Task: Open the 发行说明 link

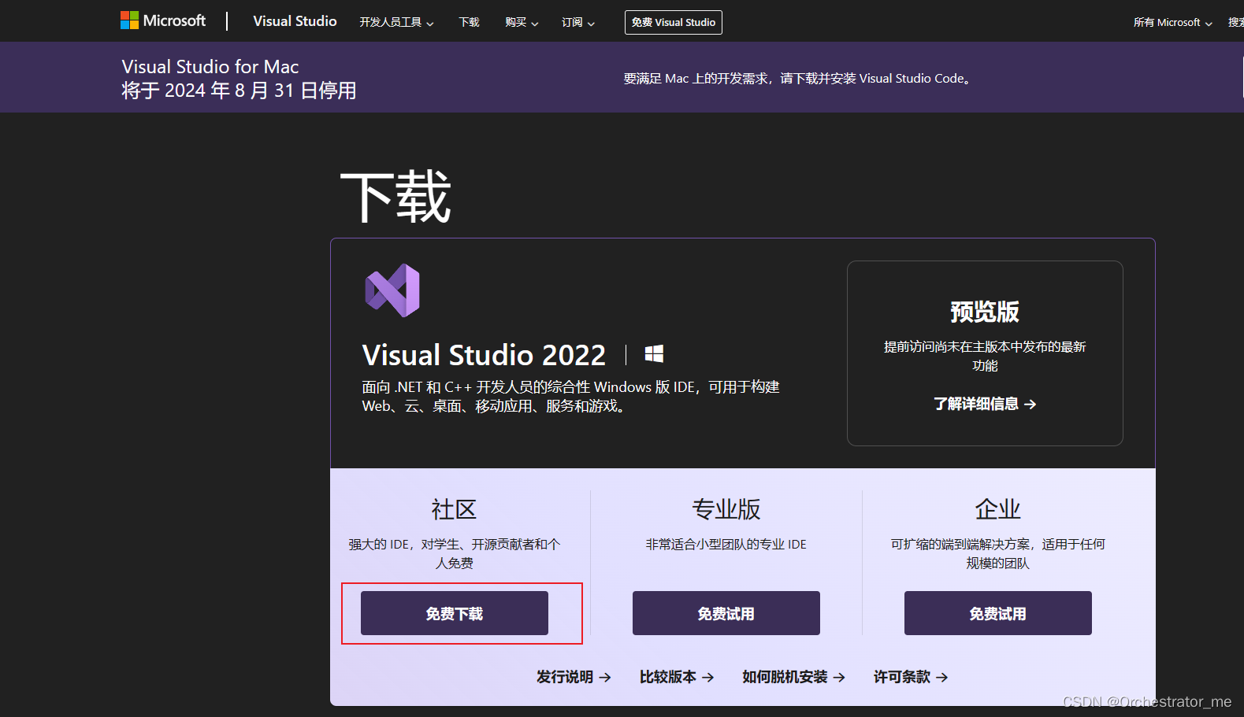Action: click(x=574, y=677)
